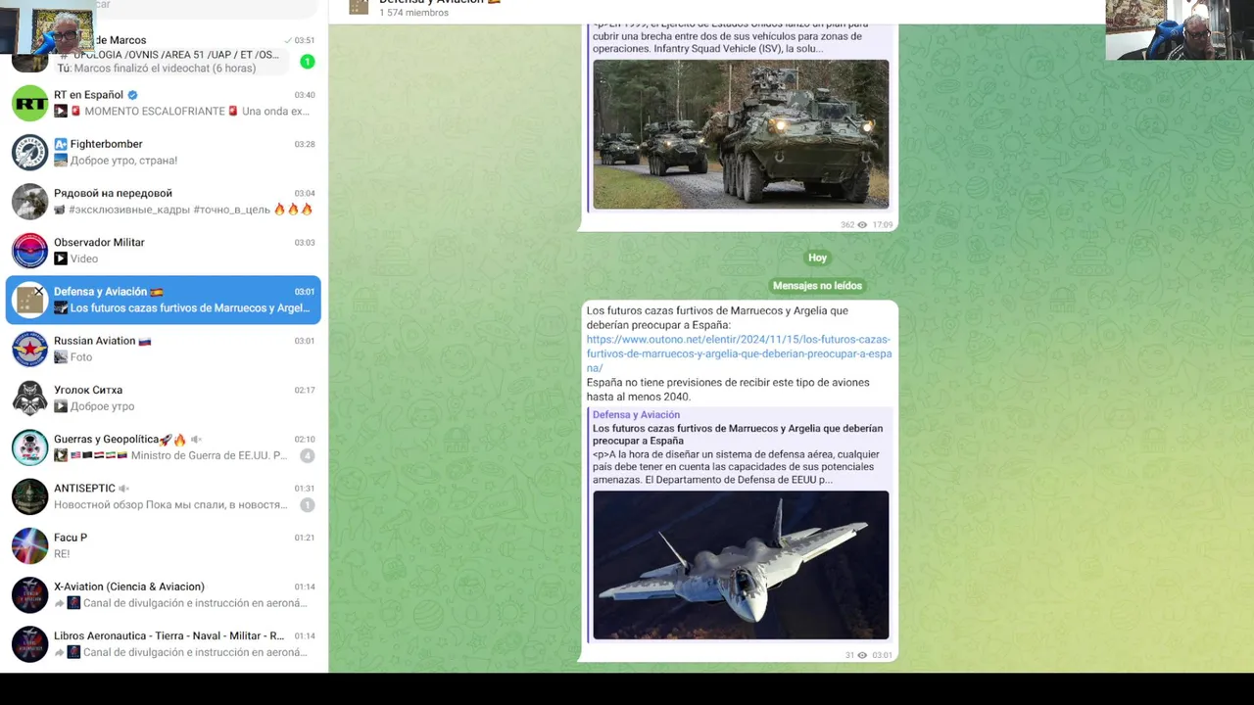Click the ANTISEPTIC channel avatar
This screenshot has width=1254, height=705.
pos(29,496)
